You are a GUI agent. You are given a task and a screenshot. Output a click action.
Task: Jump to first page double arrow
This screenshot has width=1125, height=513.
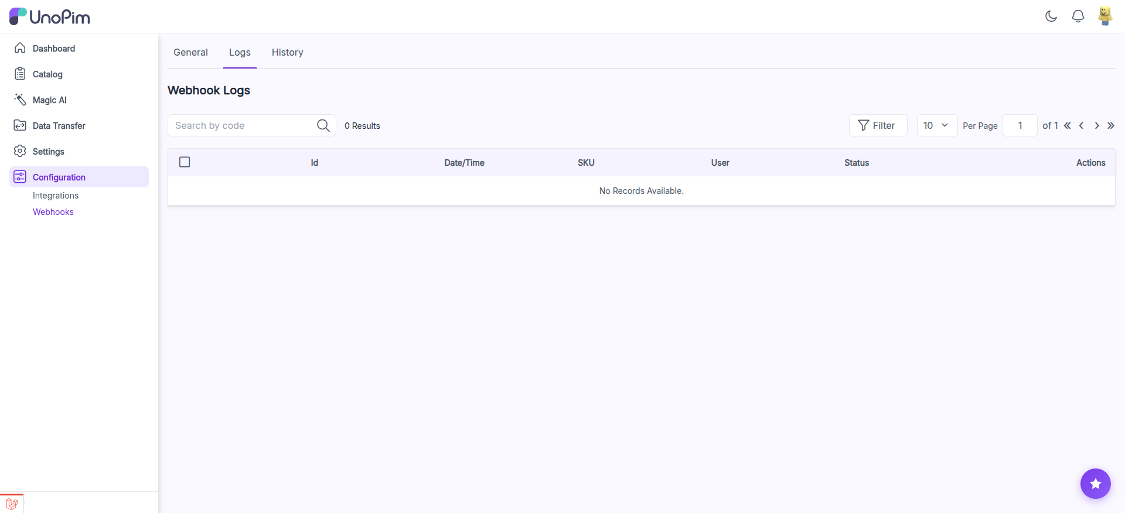(1068, 125)
